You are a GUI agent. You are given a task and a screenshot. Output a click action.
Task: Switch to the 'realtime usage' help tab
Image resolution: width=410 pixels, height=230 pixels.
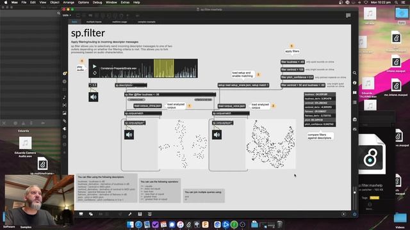[120, 22]
